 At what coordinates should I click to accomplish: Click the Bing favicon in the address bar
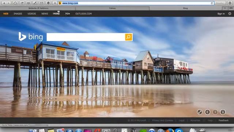(60, 3)
